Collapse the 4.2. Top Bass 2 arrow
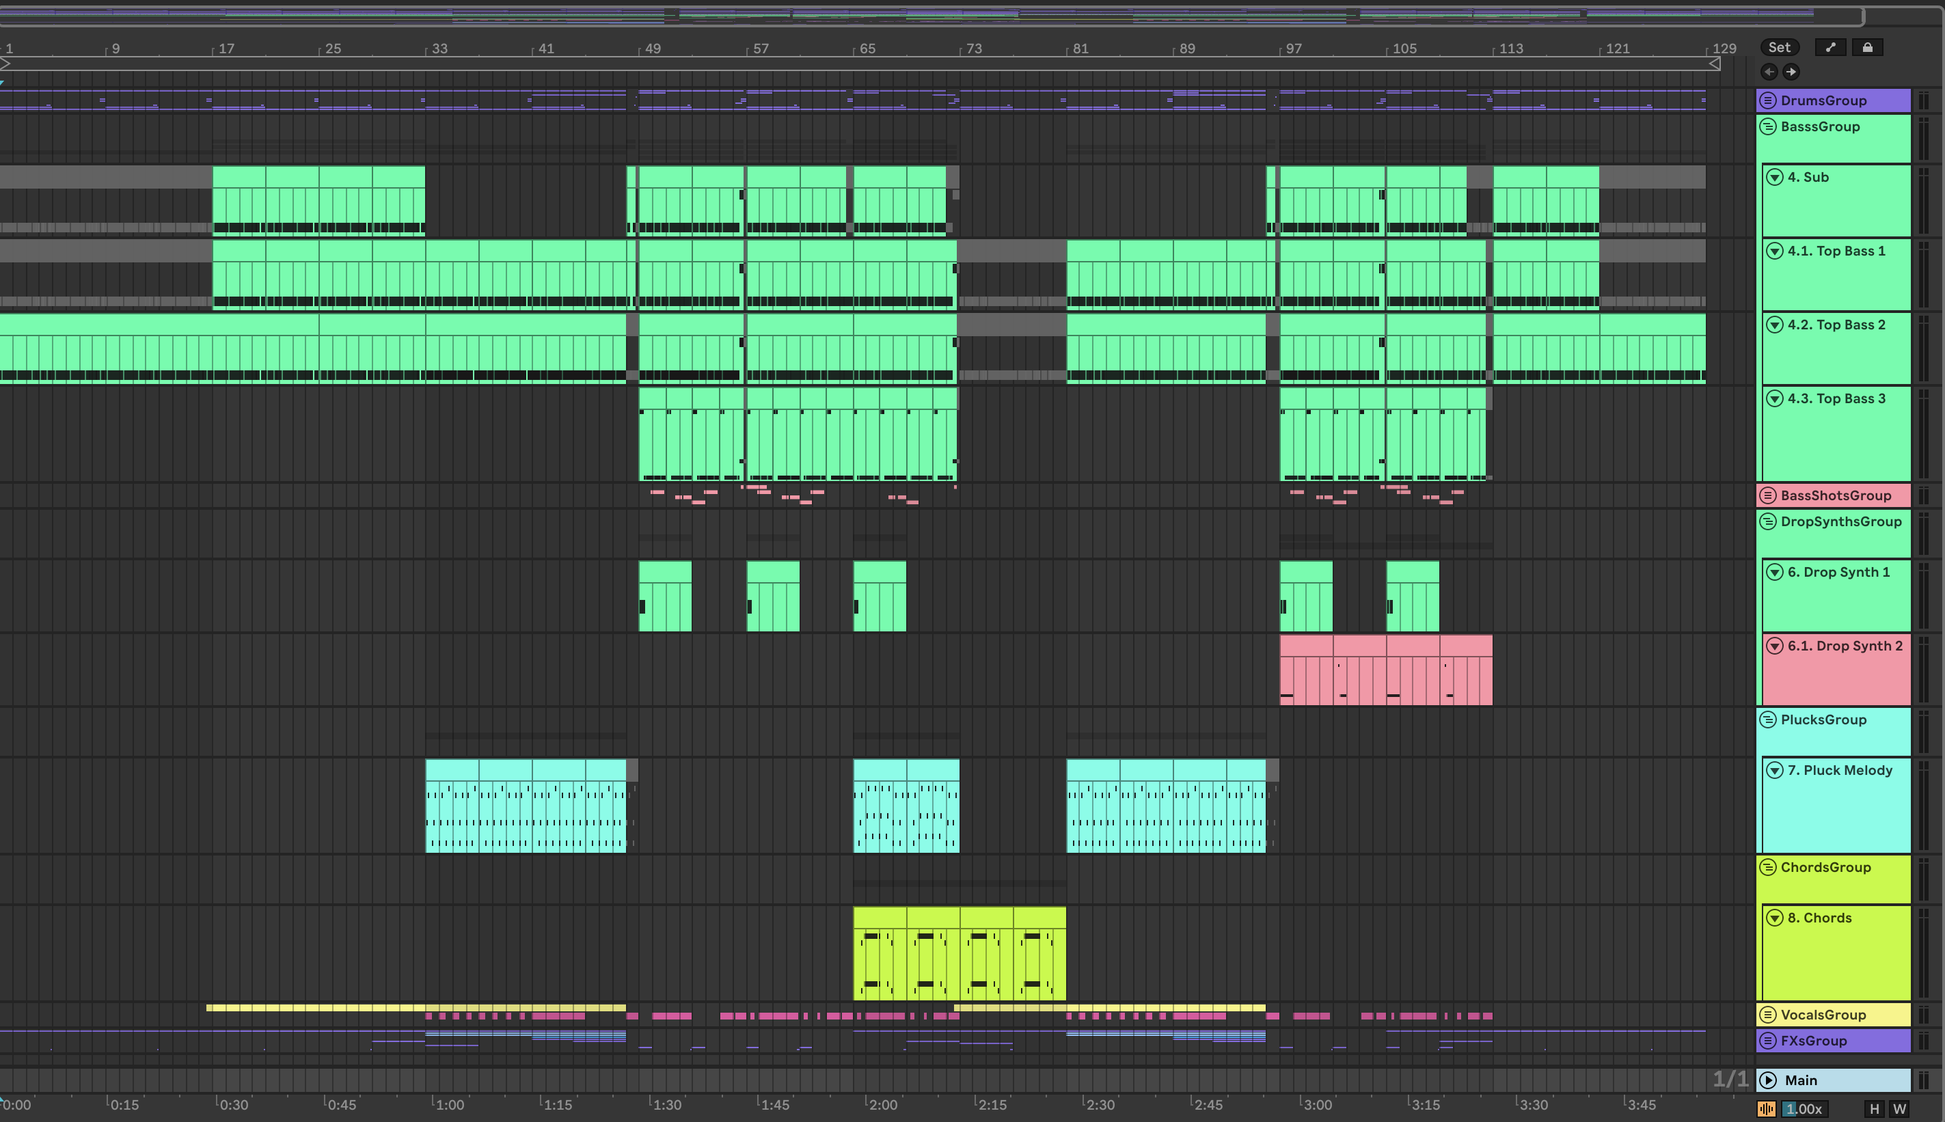Image resolution: width=1945 pixels, height=1122 pixels. click(1775, 325)
